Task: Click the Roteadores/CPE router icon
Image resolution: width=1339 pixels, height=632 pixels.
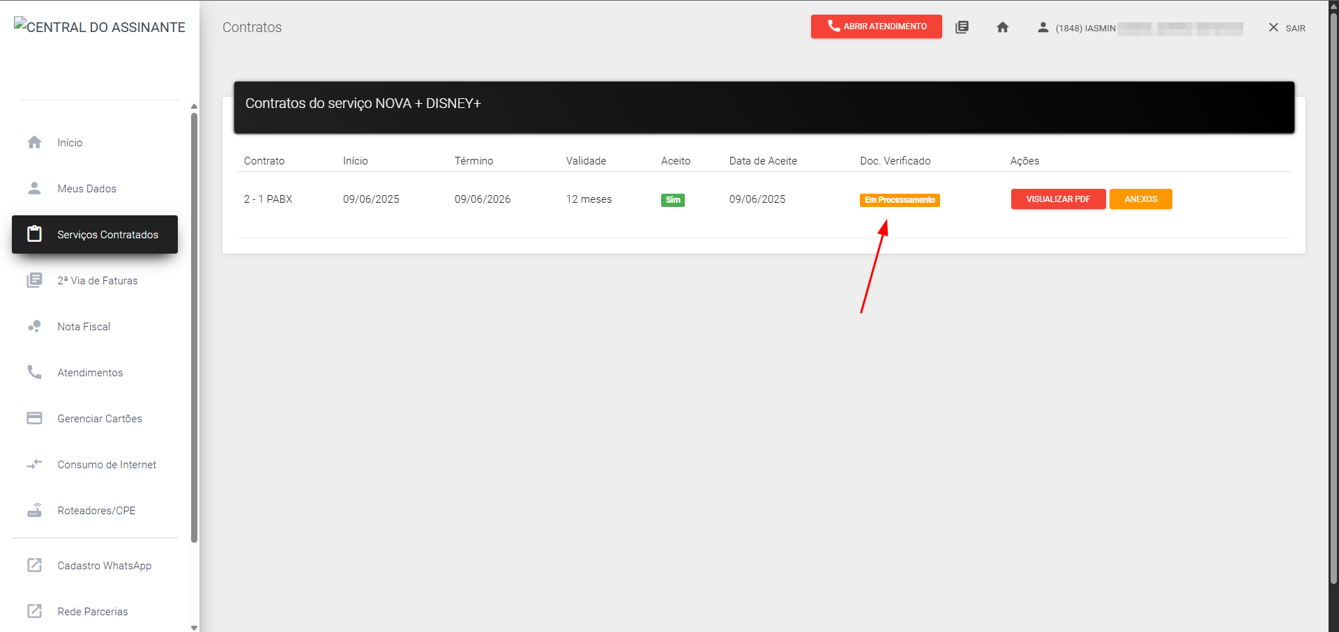Action: (34, 510)
